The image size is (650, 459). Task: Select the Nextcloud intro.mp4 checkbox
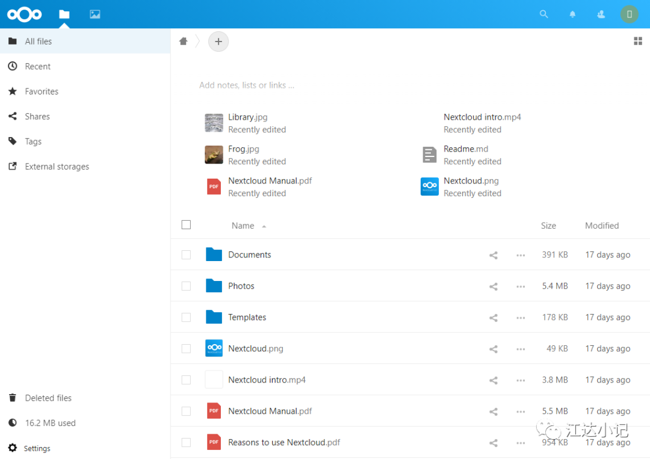(x=186, y=380)
